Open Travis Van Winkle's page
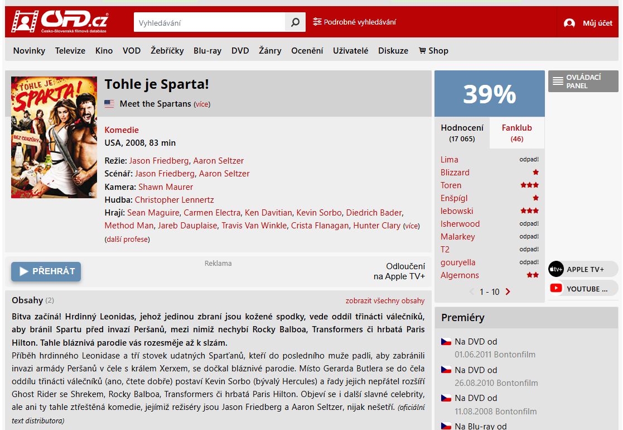Screen dimensions: 623x430 click(254, 226)
